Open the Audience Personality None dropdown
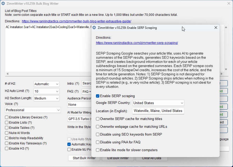Image resolution: width=233 pixels, height=167 pixels. coord(79,104)
